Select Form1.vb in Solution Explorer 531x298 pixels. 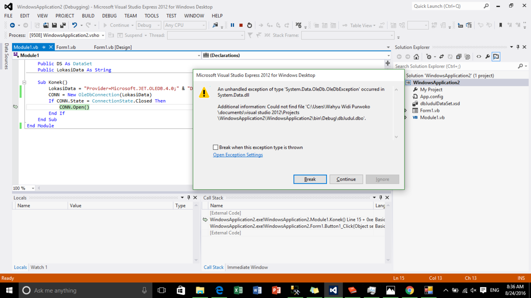429,111
